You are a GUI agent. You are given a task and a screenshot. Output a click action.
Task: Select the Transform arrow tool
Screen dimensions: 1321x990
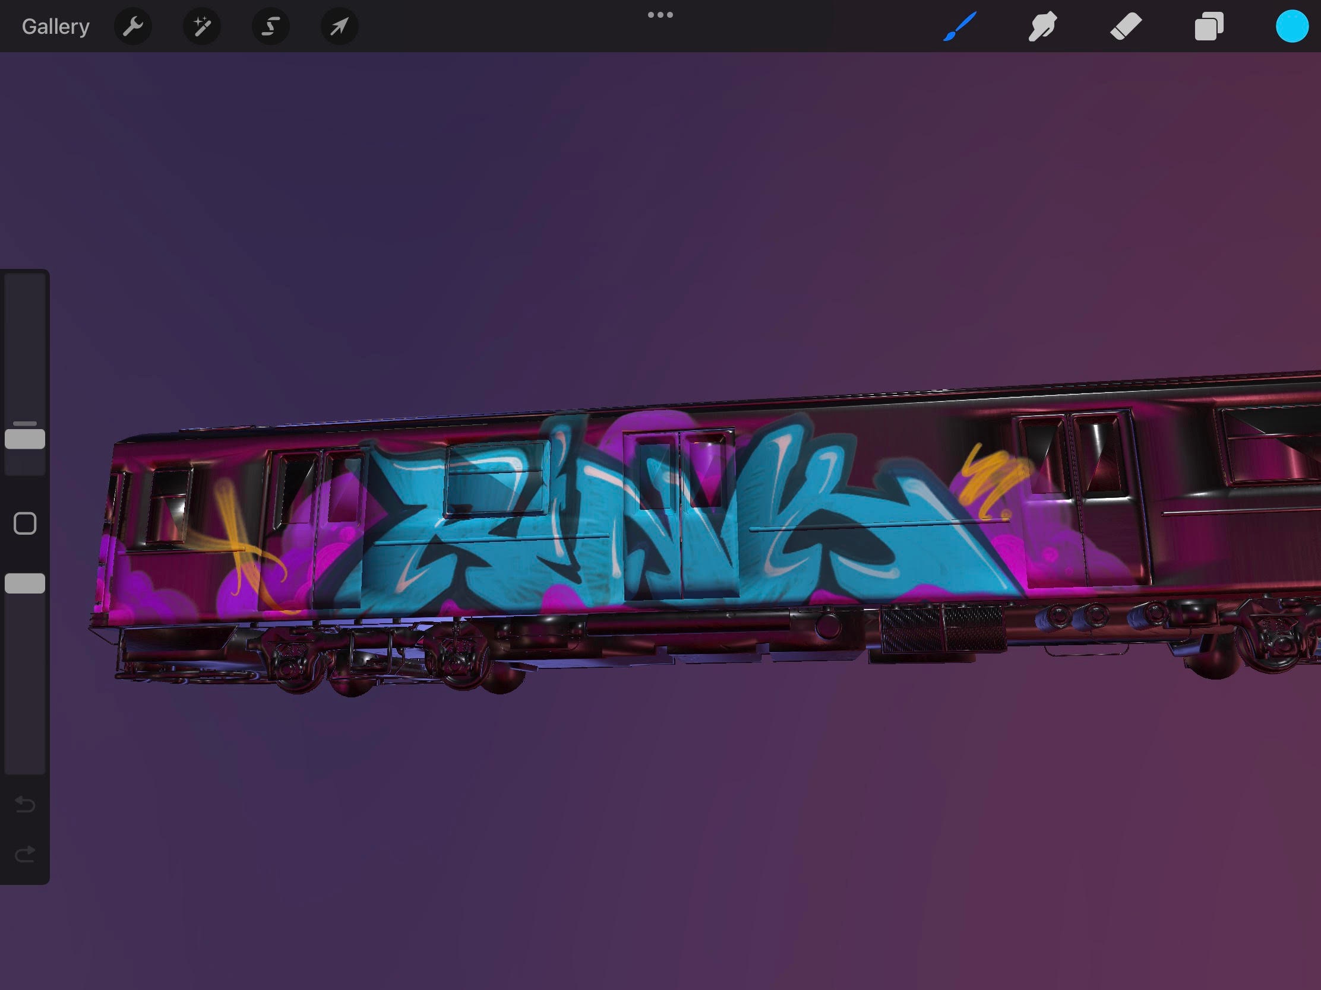[x=338, y=26]
